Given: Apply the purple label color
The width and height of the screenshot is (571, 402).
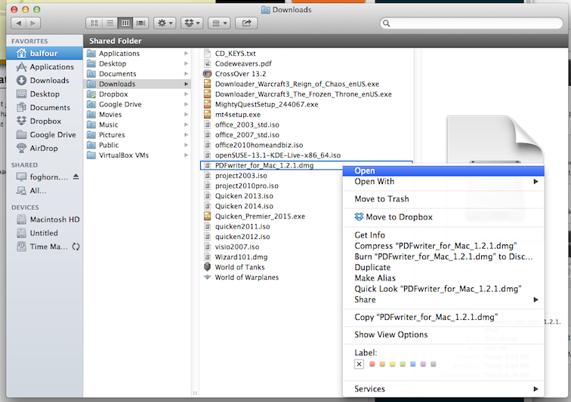Looking at the screenshot, I should pos(423,364).
